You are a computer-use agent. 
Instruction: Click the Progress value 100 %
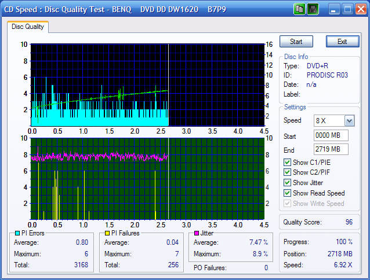point(344,242)
